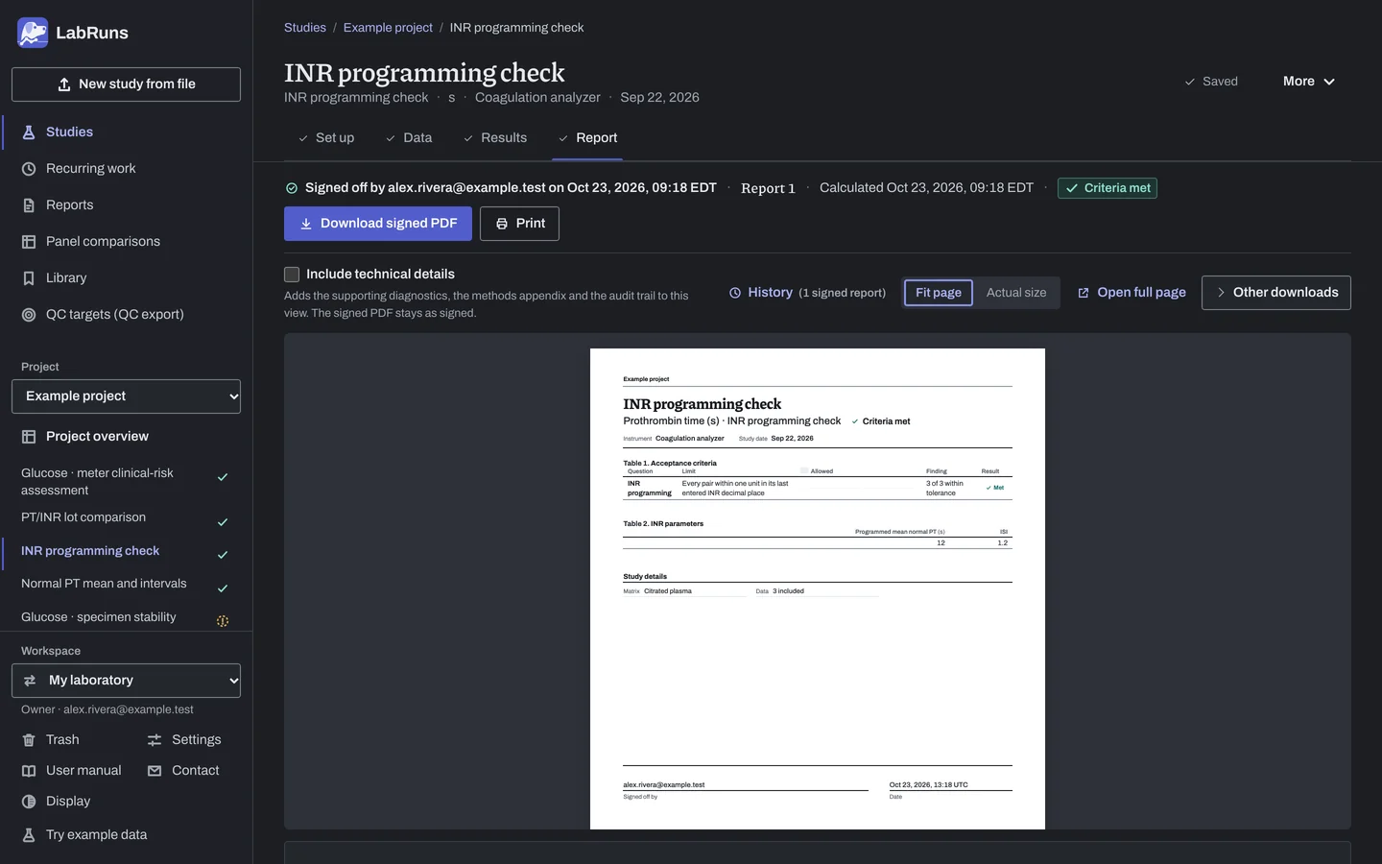Image resolution: width=1382 pixels, height=864 pixels.
Task: Click the report page preview
Action: click(818, 588)
